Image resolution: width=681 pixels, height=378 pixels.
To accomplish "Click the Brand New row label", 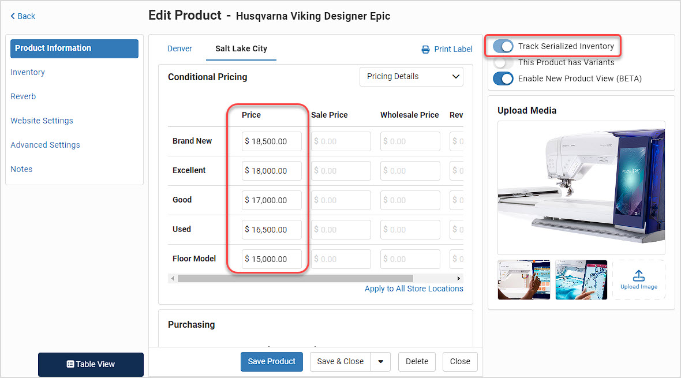I will [x=192, y=141].
